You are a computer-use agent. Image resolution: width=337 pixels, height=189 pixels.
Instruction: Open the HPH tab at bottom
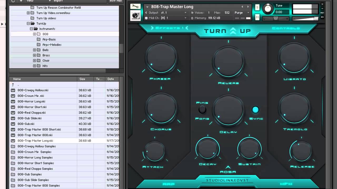[286, 184]
